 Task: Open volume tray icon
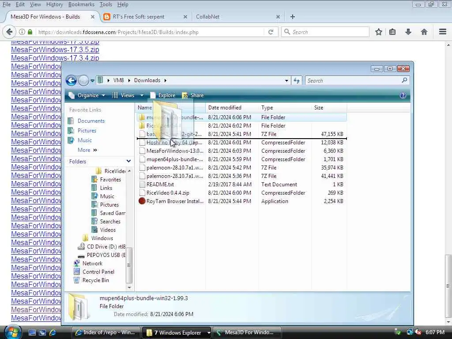[418, 332]
